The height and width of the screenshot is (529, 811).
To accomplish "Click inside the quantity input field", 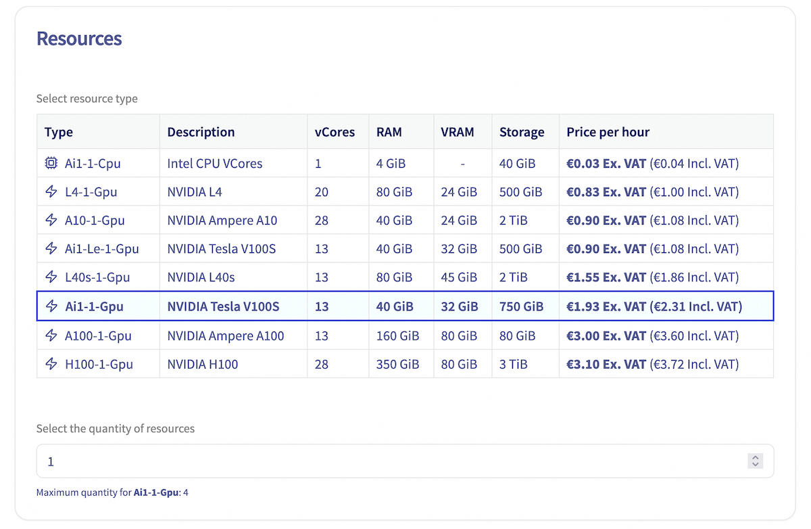I will click(270, 461).
